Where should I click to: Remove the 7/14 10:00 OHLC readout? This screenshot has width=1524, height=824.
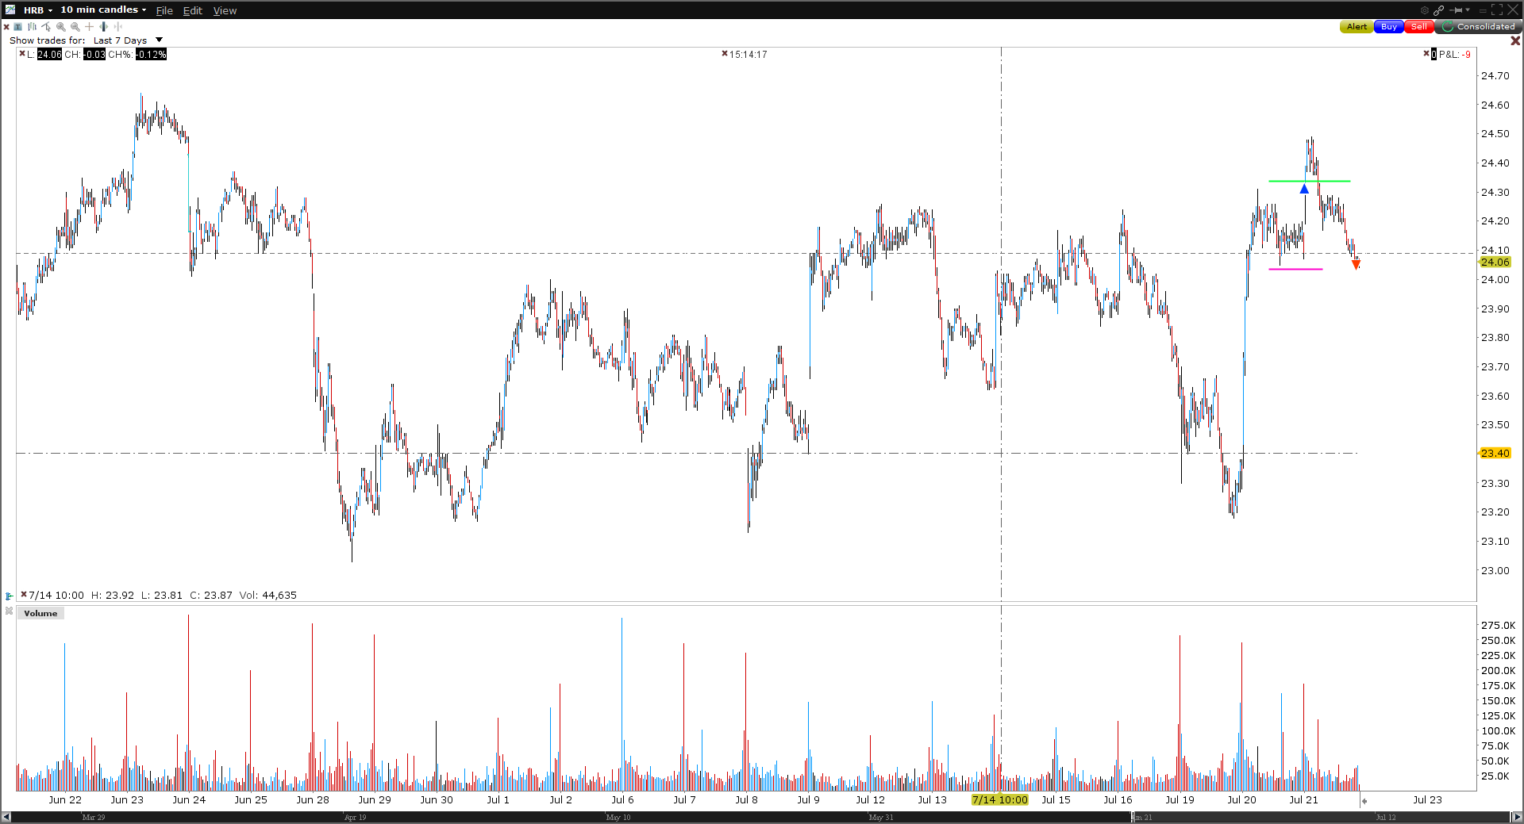[x=24, y=594]
